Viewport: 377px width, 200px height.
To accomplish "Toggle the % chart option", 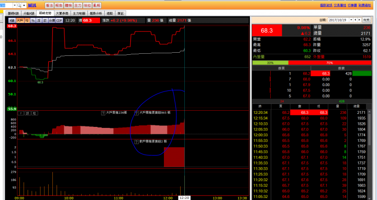I will pyautogui.click(x=33, y=20).
